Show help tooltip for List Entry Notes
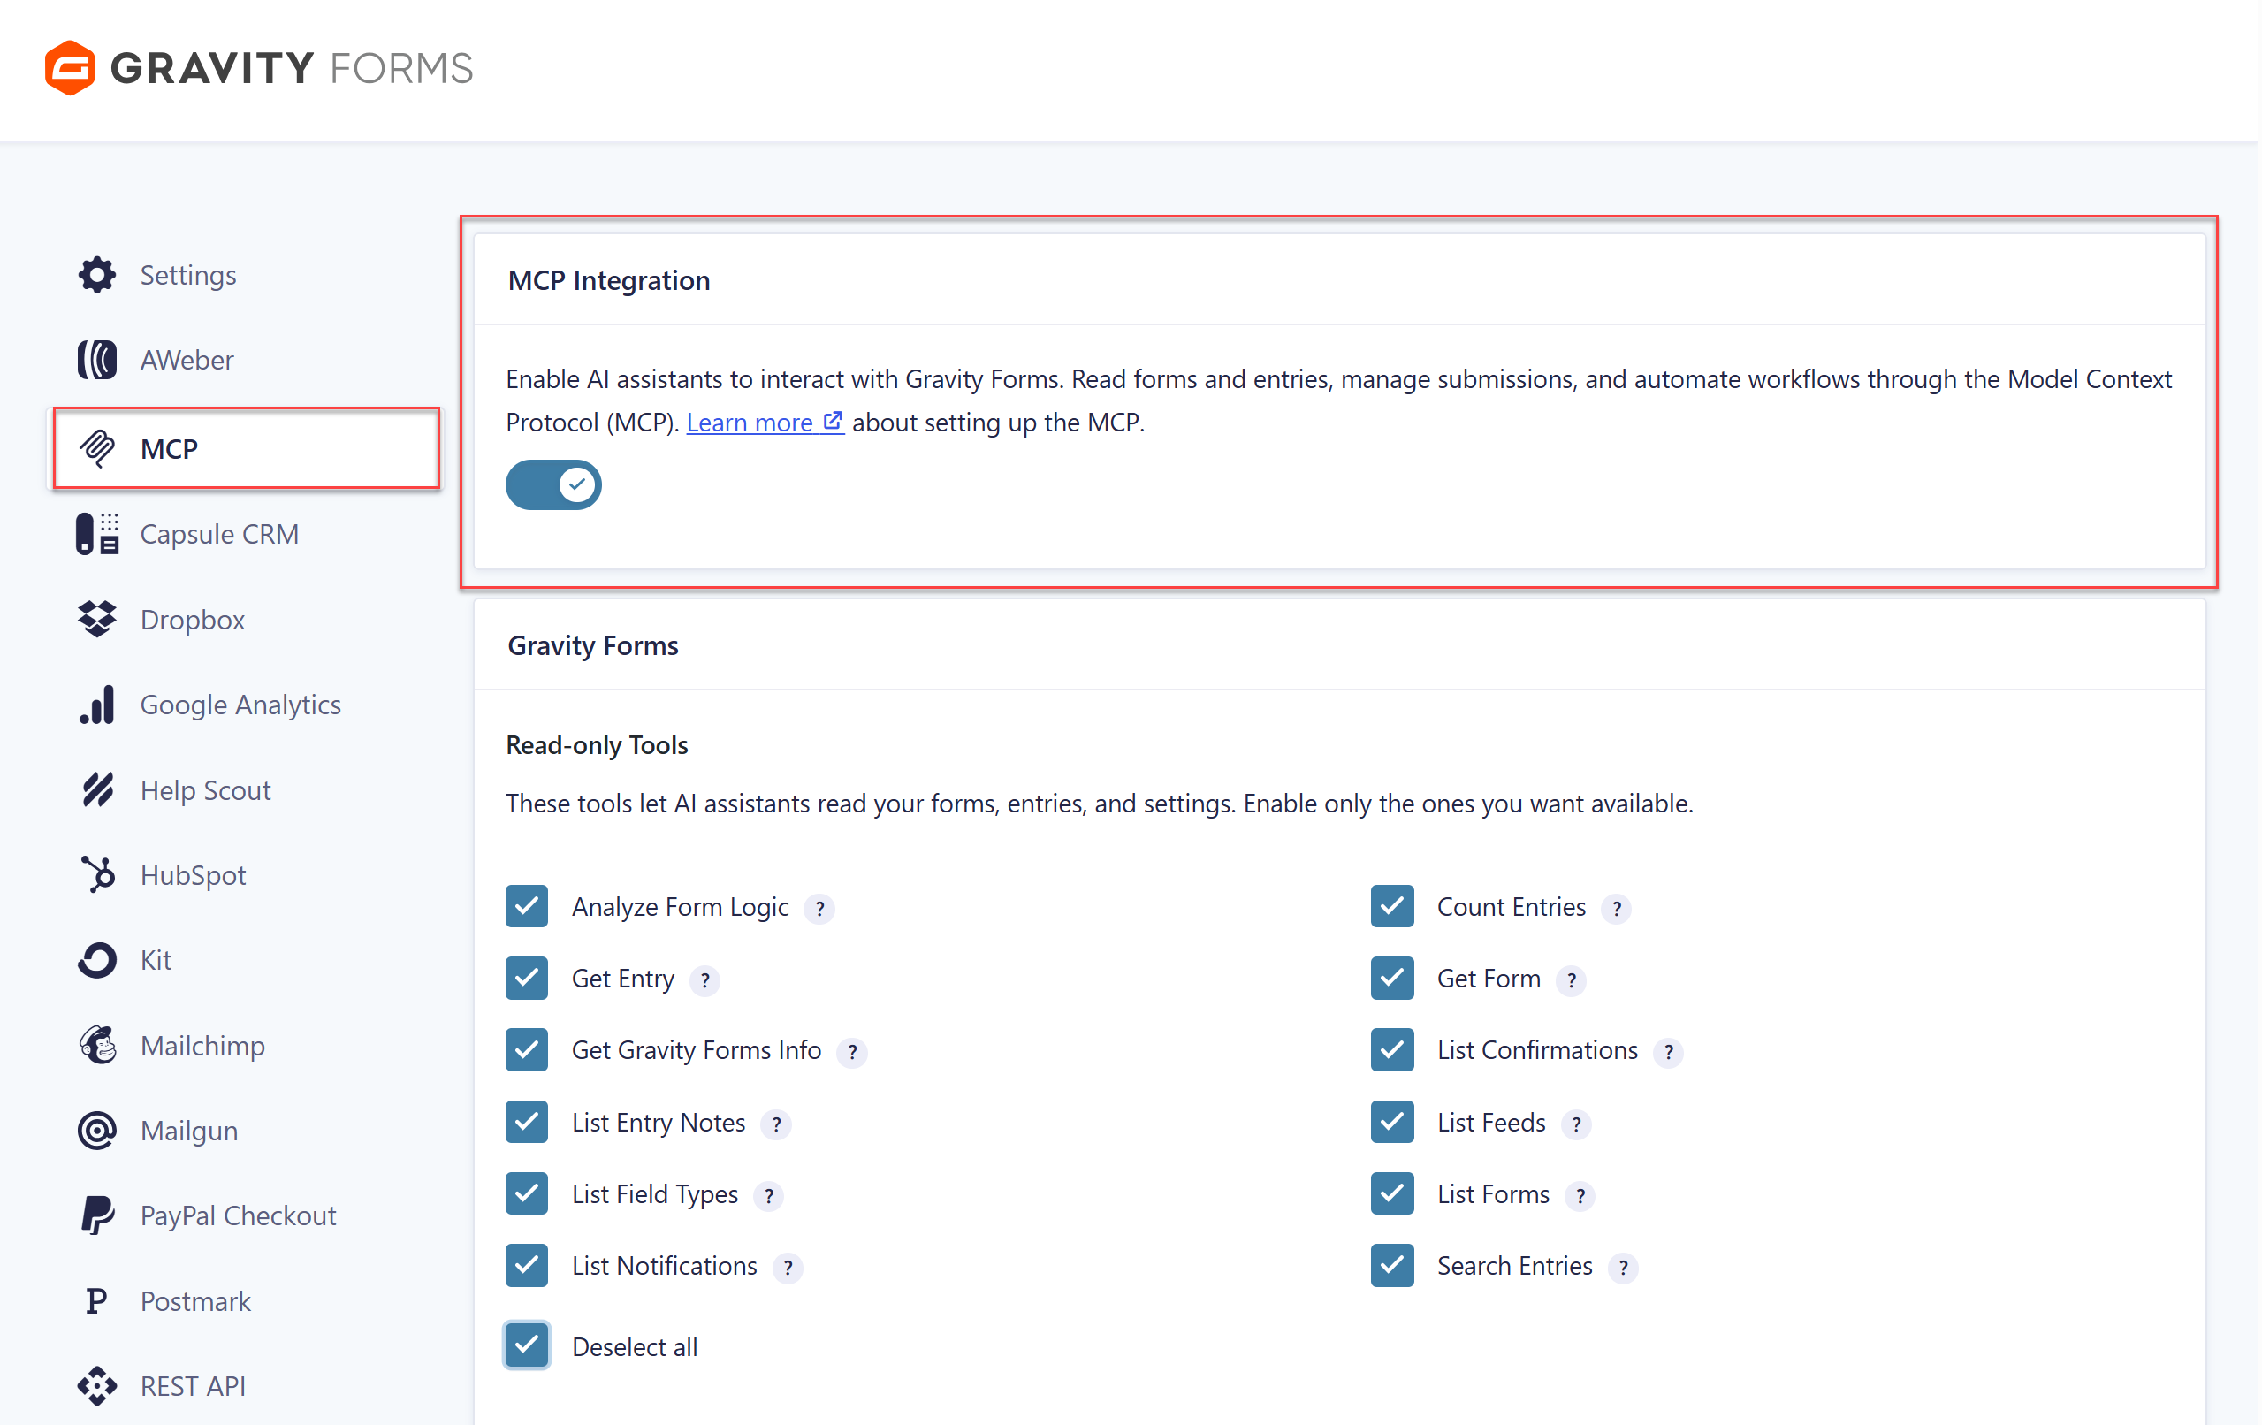Screen dimensions: 2262x1425 coord(776,1124)
